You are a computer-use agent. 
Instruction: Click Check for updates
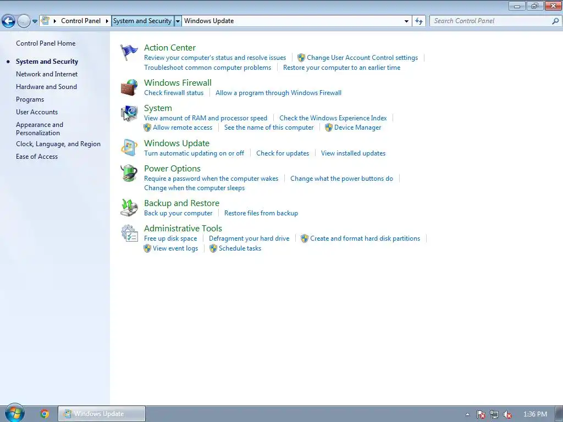tap(283, 153)
